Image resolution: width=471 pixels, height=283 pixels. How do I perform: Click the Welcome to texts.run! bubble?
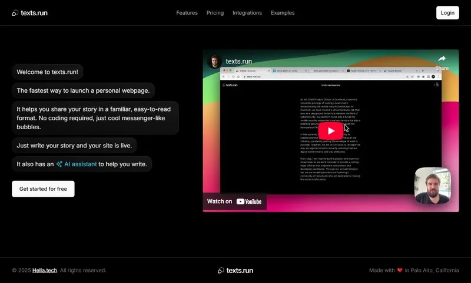(48, 72)
